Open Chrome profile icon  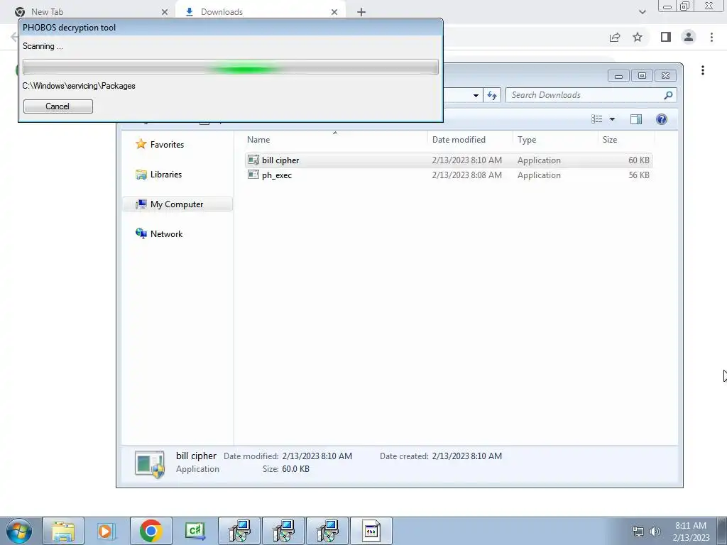[689, 37]
